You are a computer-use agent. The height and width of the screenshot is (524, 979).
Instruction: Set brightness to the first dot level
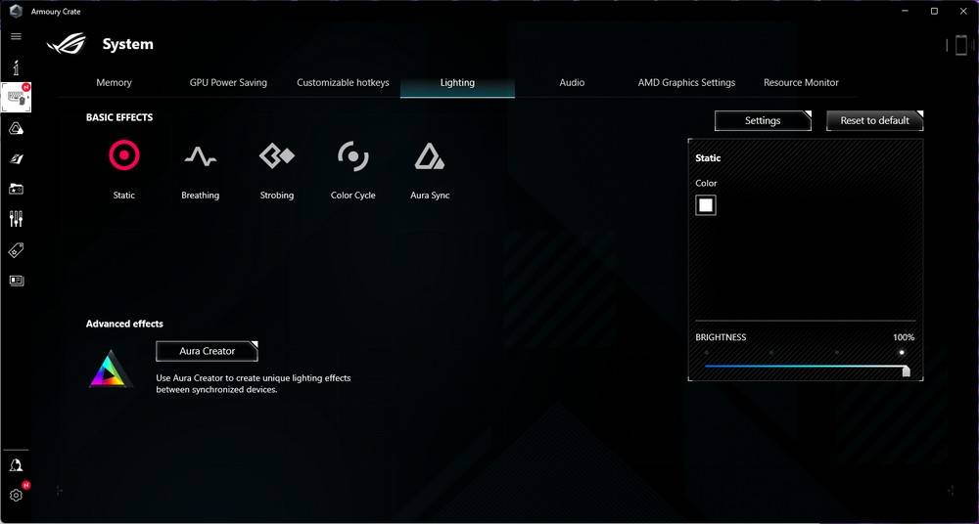tap(706, 353)
